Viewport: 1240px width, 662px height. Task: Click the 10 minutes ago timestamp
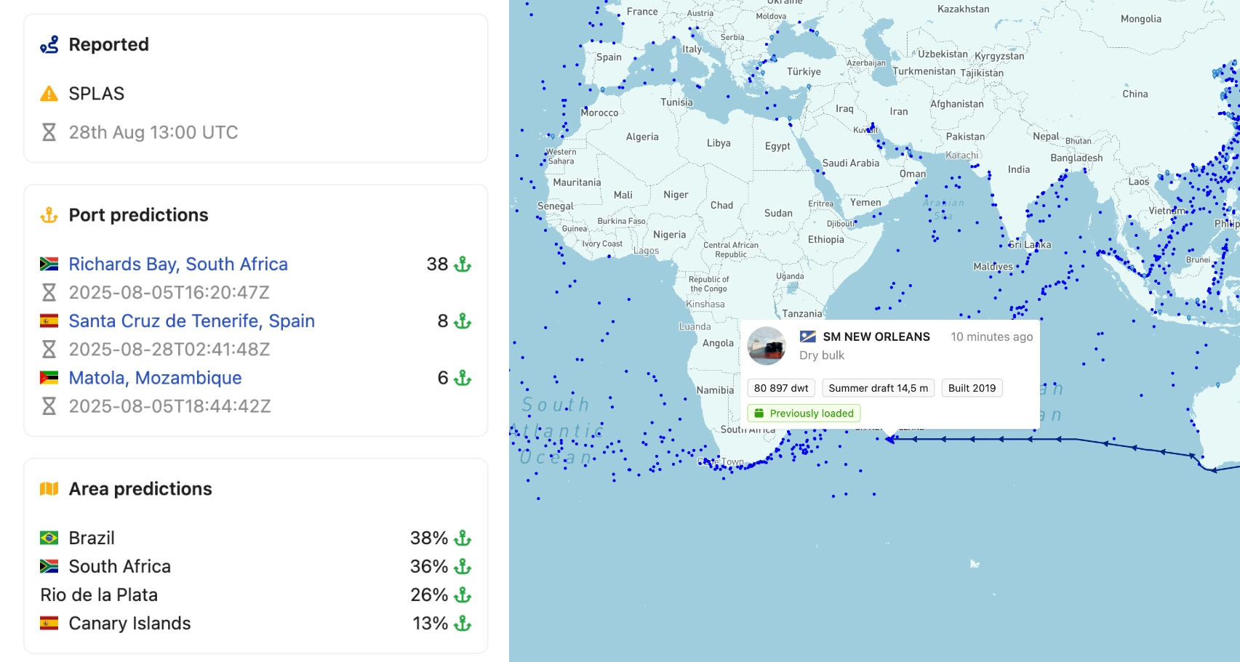point(992,336)
